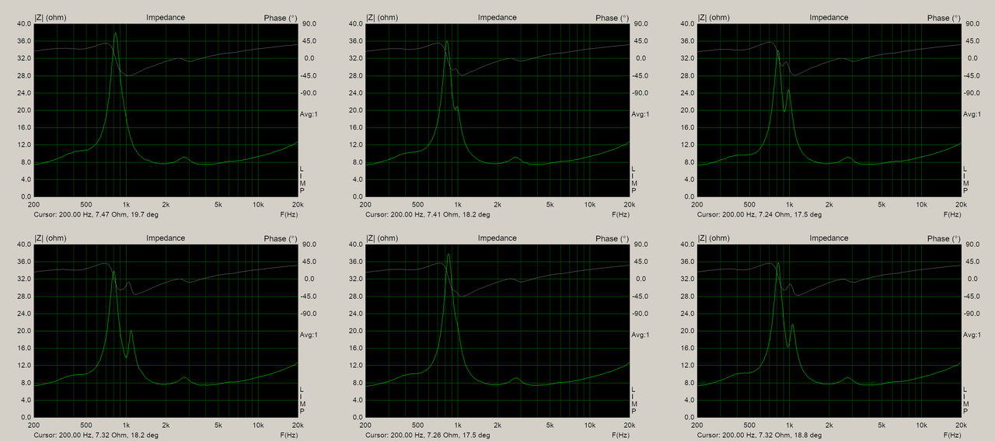Select the cursor readout showing 7.41 Ohm, 18.2 deg
The image size is (995, 441).
(x=428, y=215)
